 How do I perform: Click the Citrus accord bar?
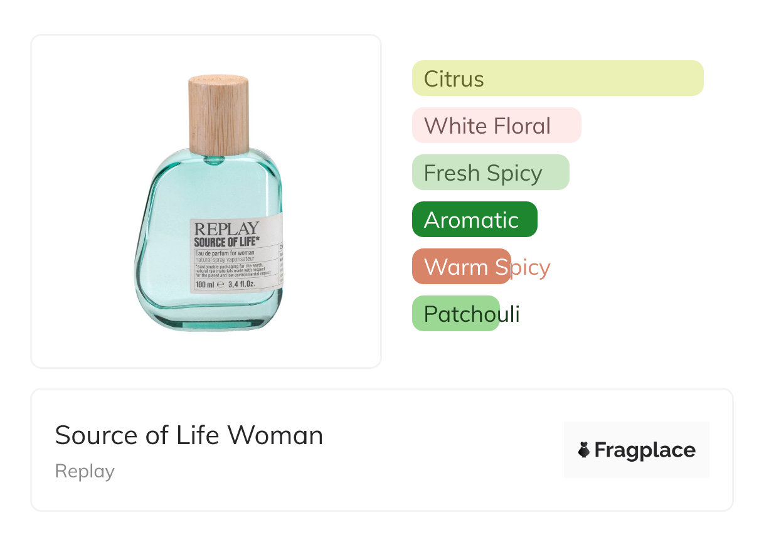tap(558, 78)
